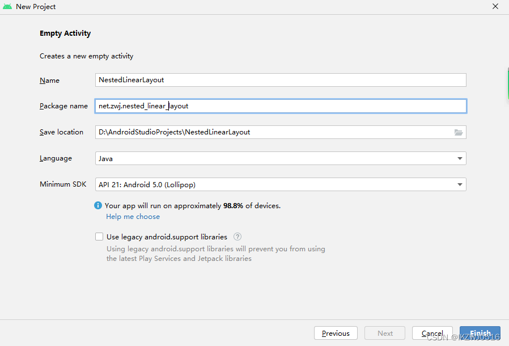Open the Language dropdown showing Java
The width and height of the screenshot is (509, 346).
point(281,158)
